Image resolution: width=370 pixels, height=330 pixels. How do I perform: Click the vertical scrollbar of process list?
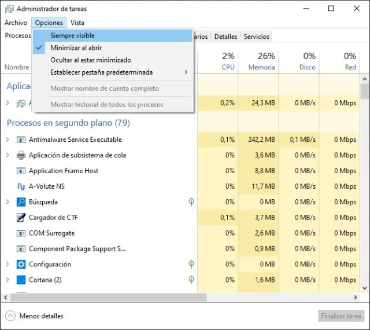tap(364, 174)
